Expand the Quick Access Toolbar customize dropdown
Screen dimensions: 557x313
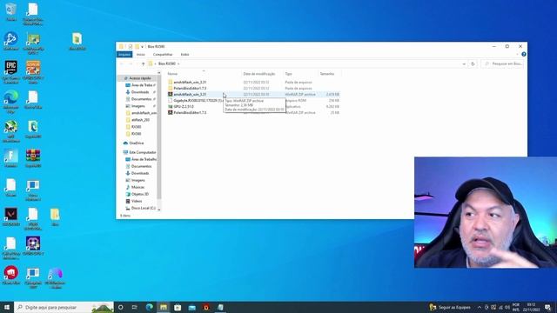[x=143, y=46]
